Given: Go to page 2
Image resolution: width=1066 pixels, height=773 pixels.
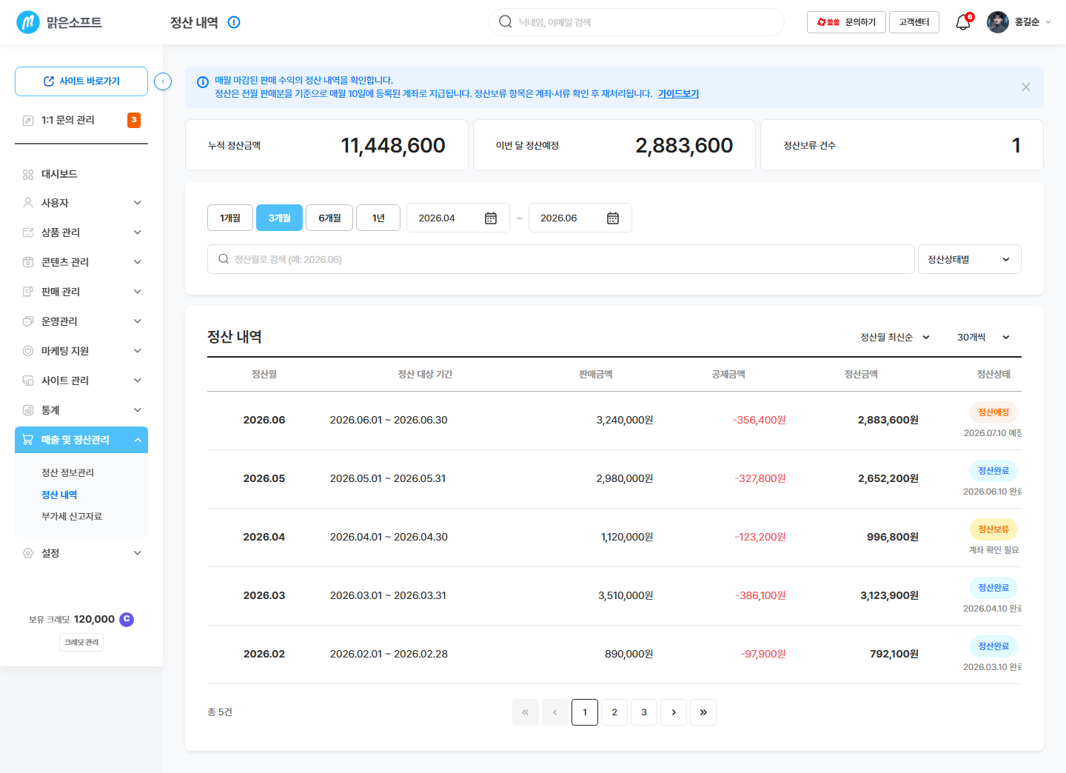Looking at the screenshot, I should [x=614, y=712].
